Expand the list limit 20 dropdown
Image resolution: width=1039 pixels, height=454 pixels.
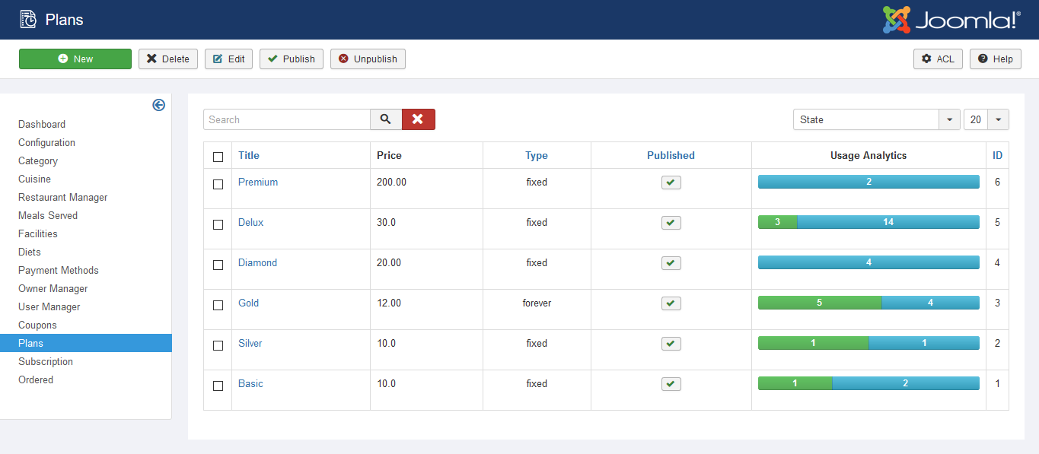pos(986,119)
